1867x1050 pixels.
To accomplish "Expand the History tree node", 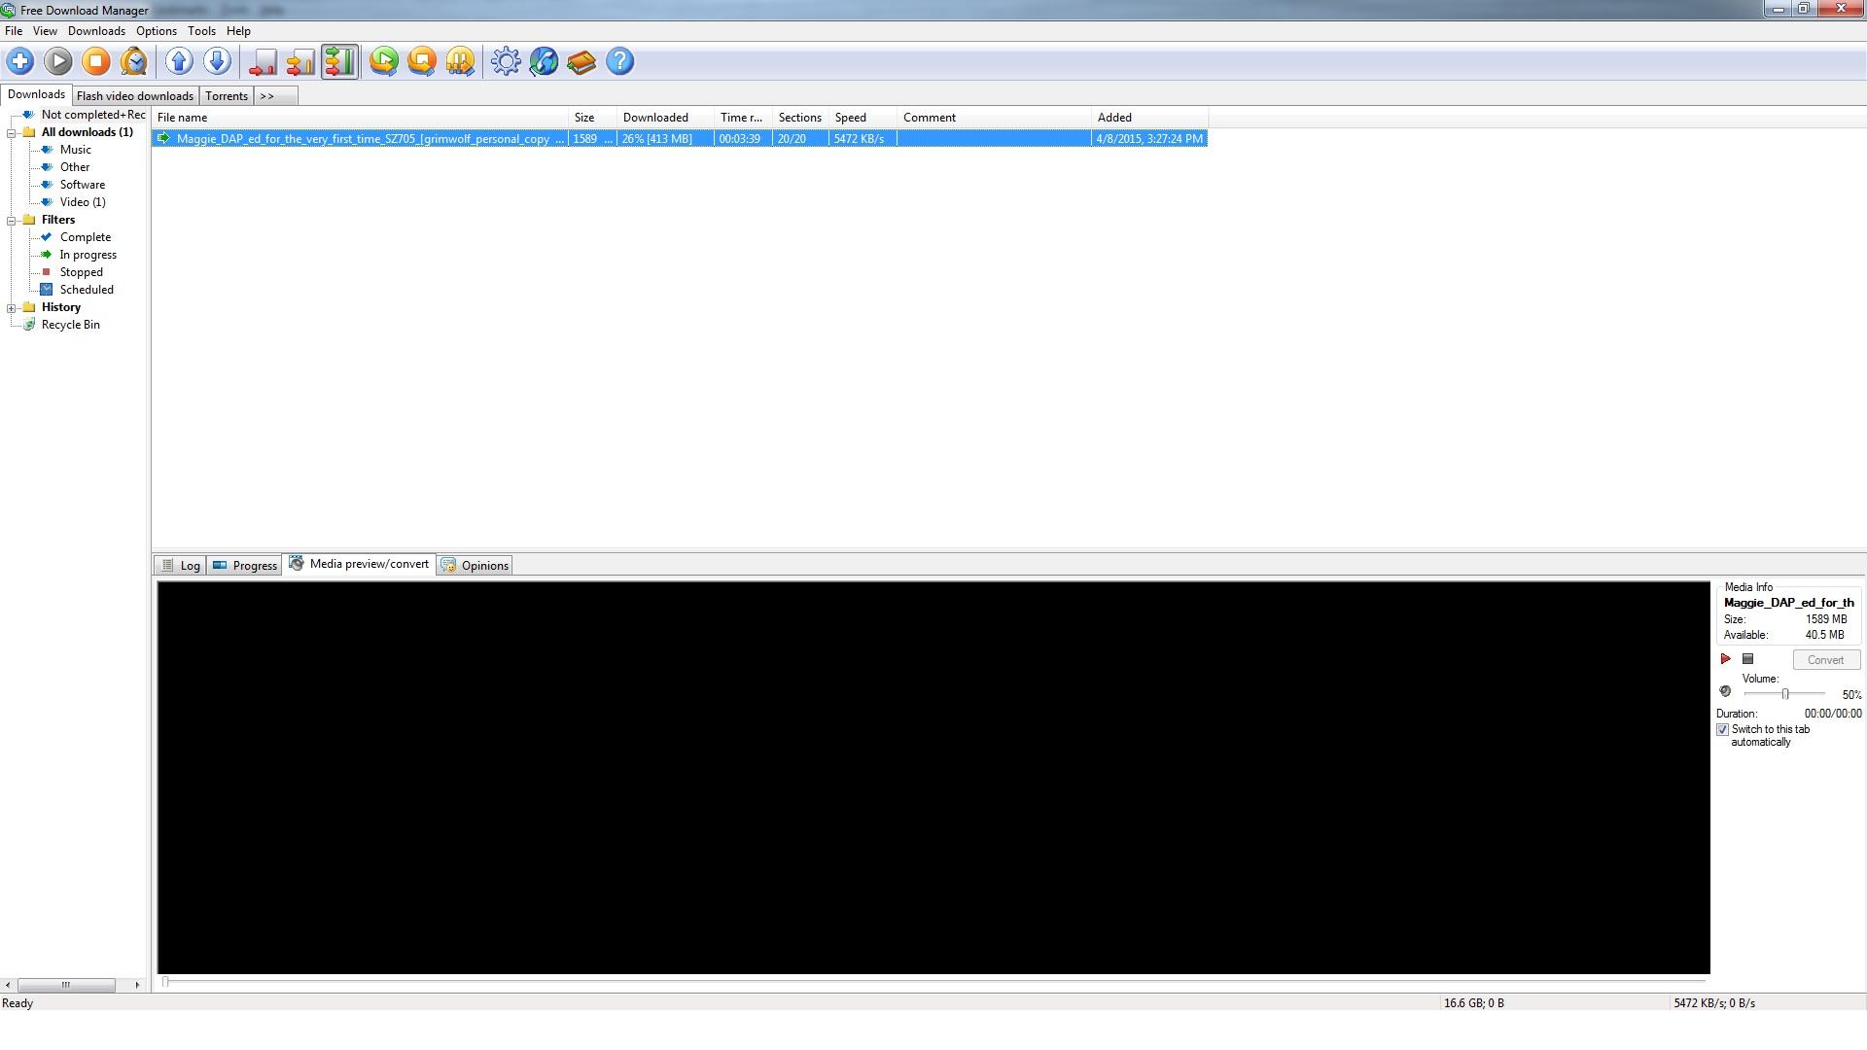I will (12, 308).
